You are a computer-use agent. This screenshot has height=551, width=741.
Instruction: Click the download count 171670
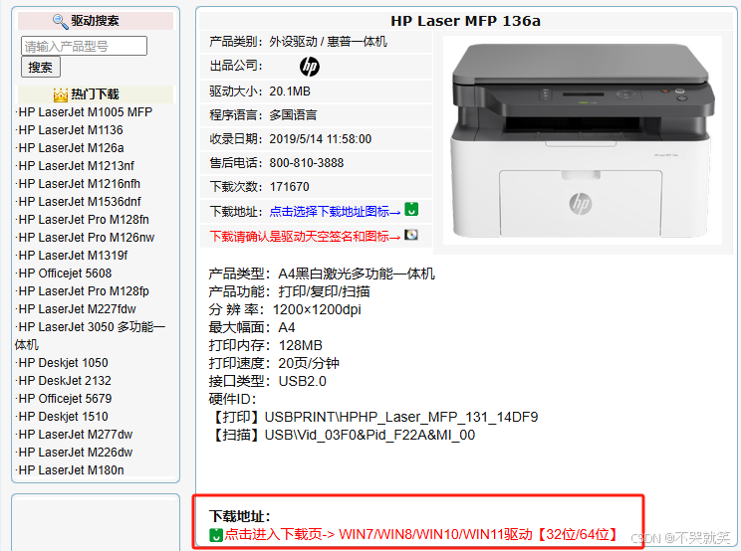(289, 187)
